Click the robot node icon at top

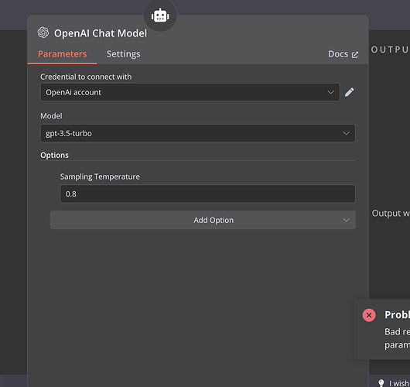click(160, 15)
